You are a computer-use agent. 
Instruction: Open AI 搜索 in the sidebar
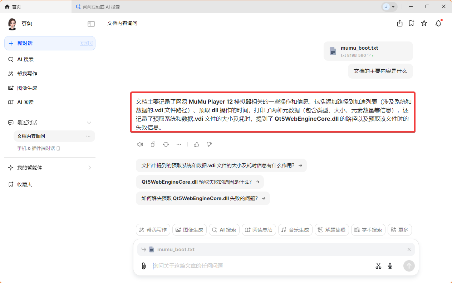pyautogui.click(x=50, y=59)
